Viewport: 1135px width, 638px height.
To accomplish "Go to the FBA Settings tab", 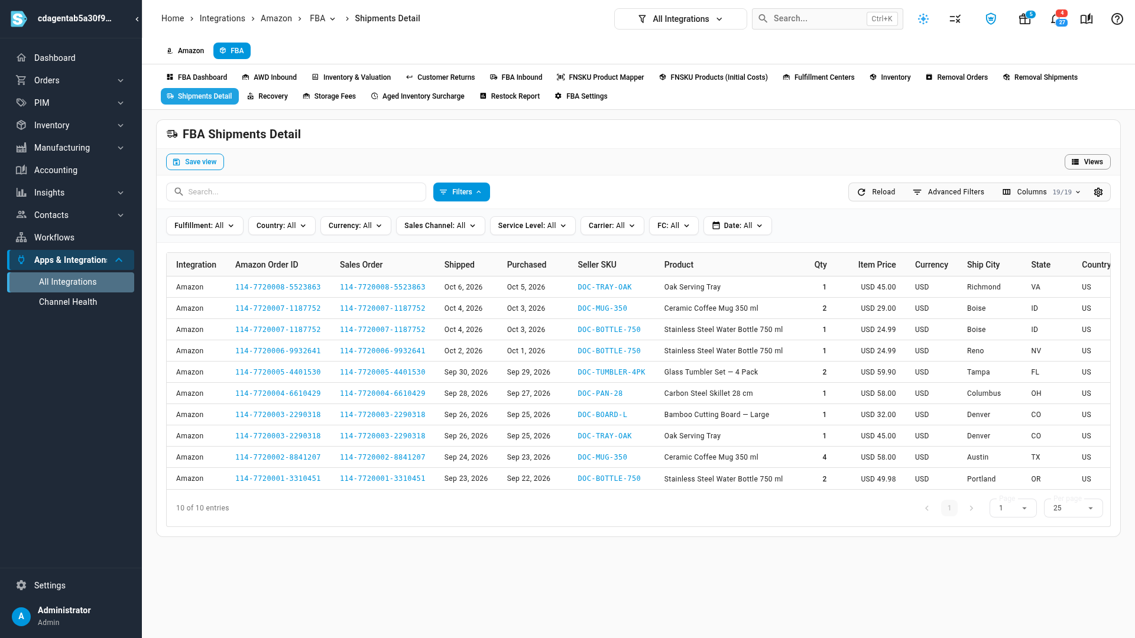I will (x=581, y=96).
